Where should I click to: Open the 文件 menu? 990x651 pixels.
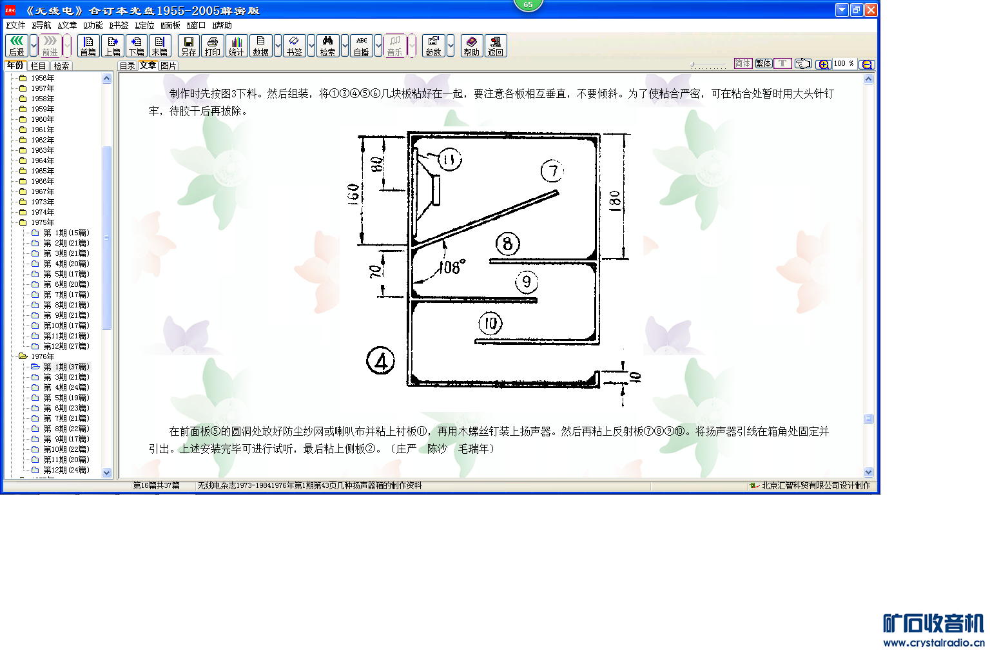click(16, 26)
